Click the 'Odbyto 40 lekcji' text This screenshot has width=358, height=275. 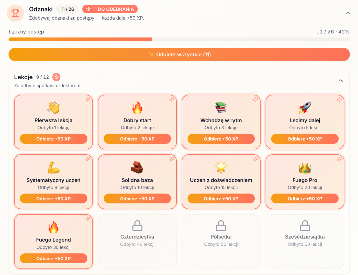[137, 244]
